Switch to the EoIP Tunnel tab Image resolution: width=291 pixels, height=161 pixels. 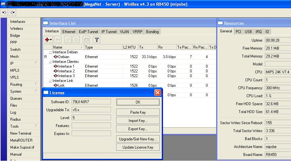pos(88,32)
